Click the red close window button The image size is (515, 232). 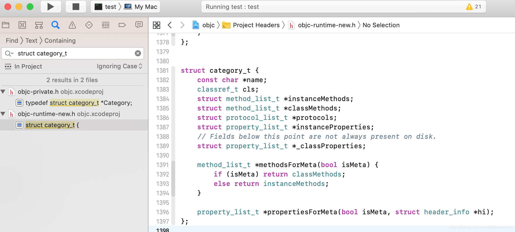(x=8, y=7)
